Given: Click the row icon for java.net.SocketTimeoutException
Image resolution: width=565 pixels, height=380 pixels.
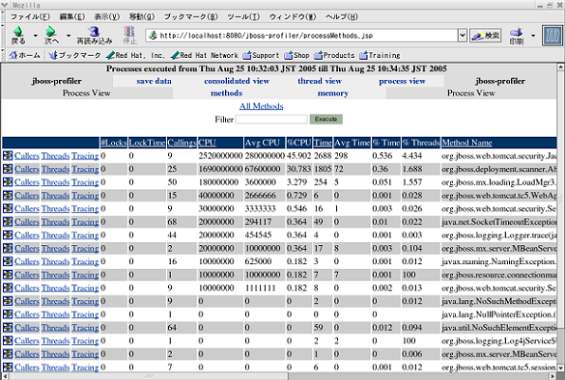Looking at the screenshot, I should pyautogui.click(x=8, y=222).
